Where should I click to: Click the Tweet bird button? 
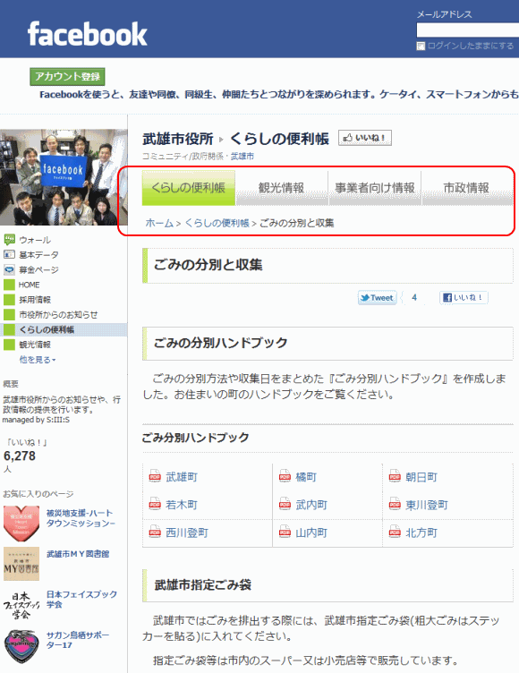(378, 297)
